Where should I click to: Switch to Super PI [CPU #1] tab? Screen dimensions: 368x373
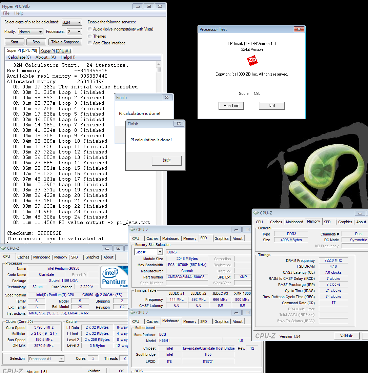(56, 51)
